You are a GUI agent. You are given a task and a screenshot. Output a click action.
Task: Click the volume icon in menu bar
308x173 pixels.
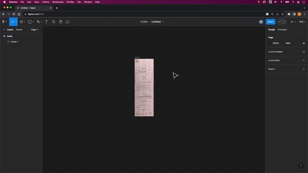[276, 2]
